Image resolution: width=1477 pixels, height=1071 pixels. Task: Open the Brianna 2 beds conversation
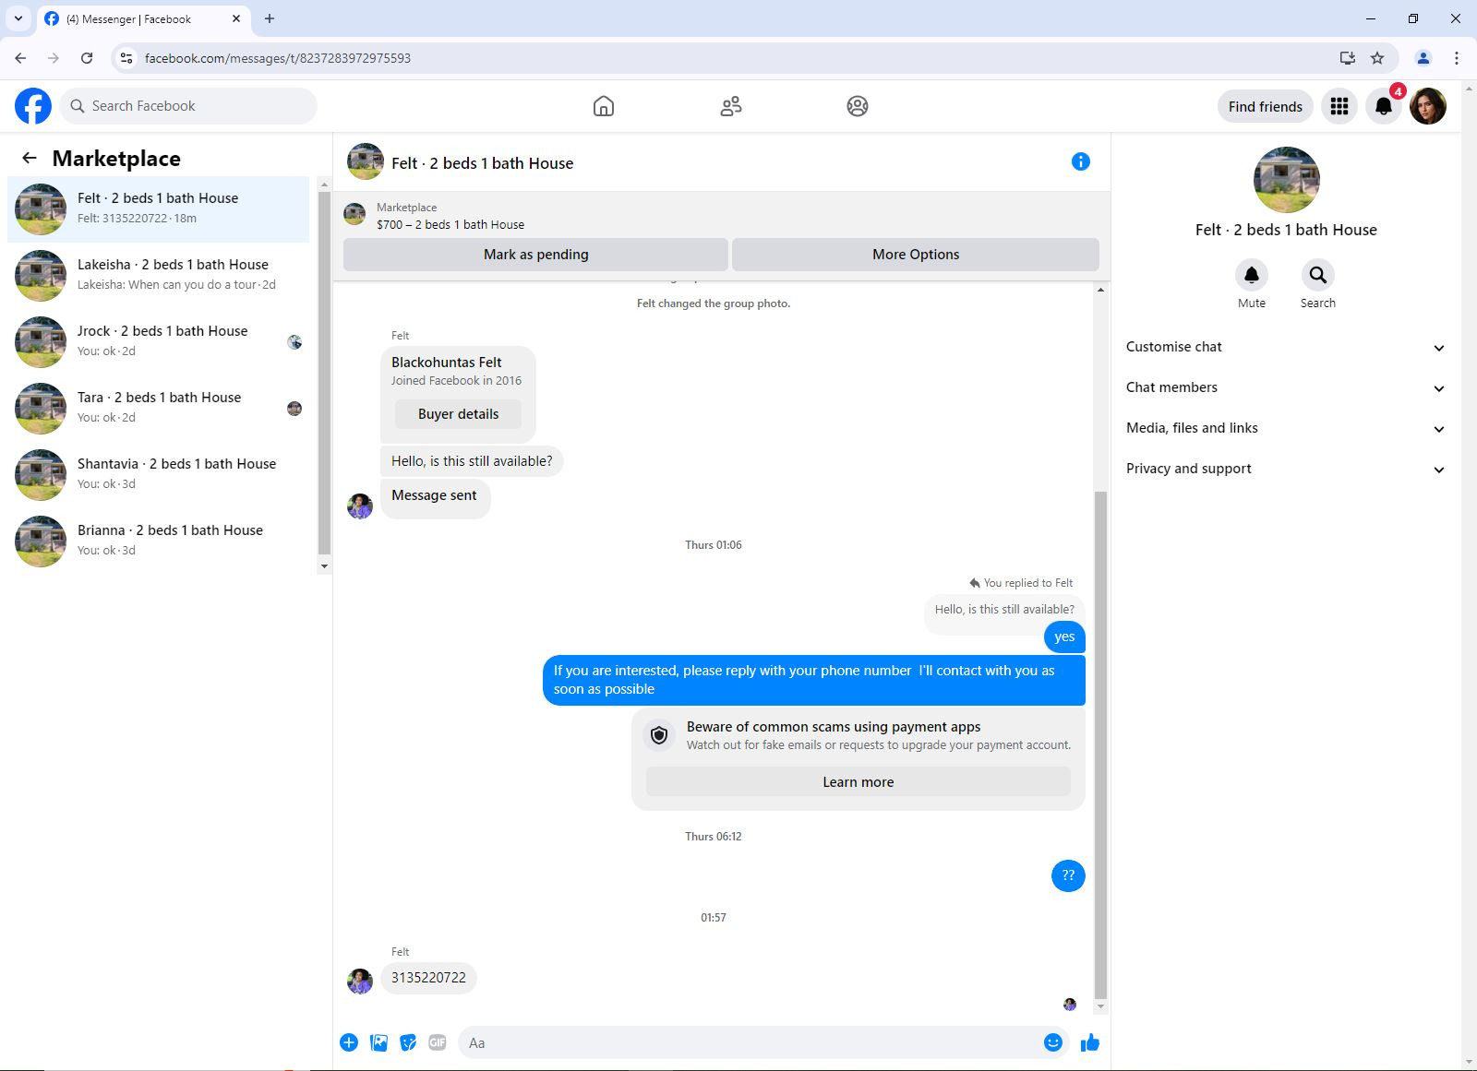[159, 541]
